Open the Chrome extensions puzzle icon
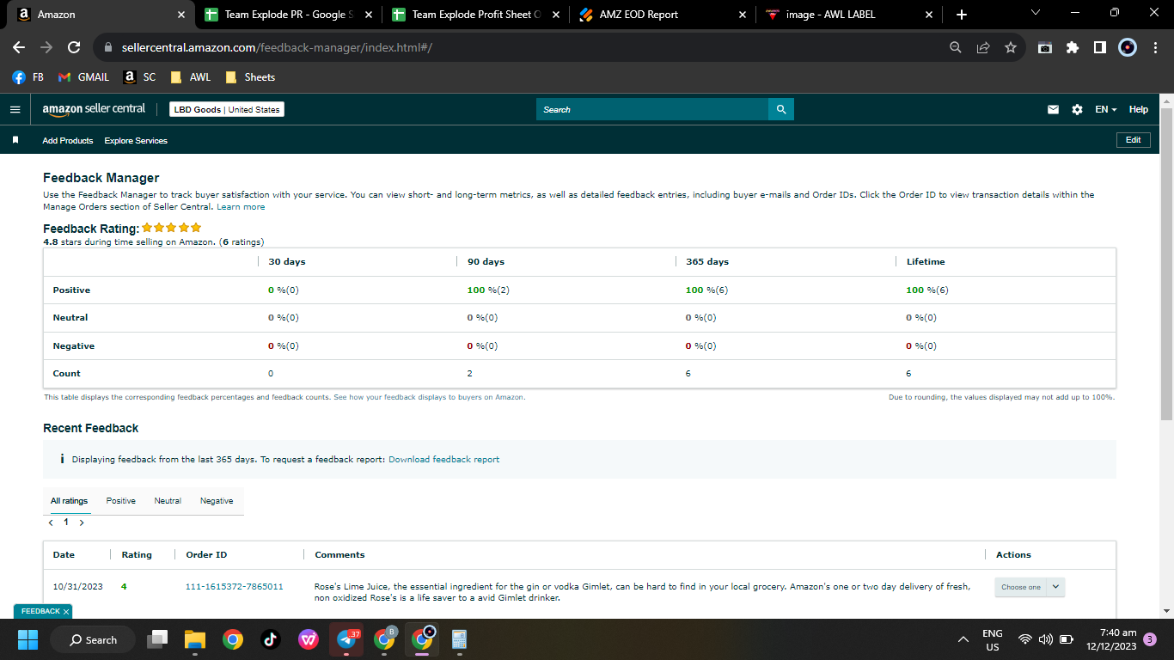 tap(1073, 47)
